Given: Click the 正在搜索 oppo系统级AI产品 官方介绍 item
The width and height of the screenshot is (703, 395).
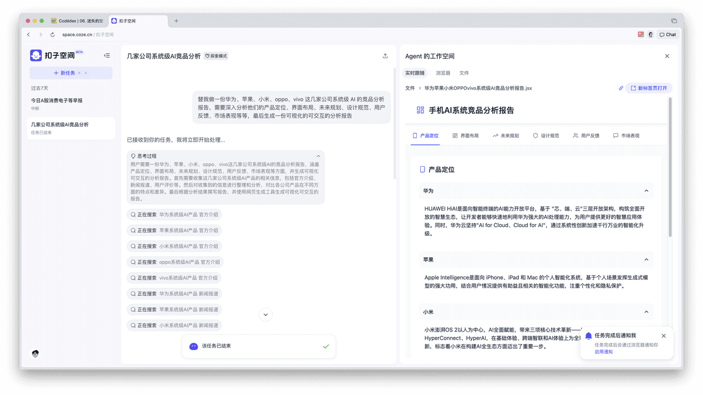Looking at the screenshot, I should (x=175, y=262).
